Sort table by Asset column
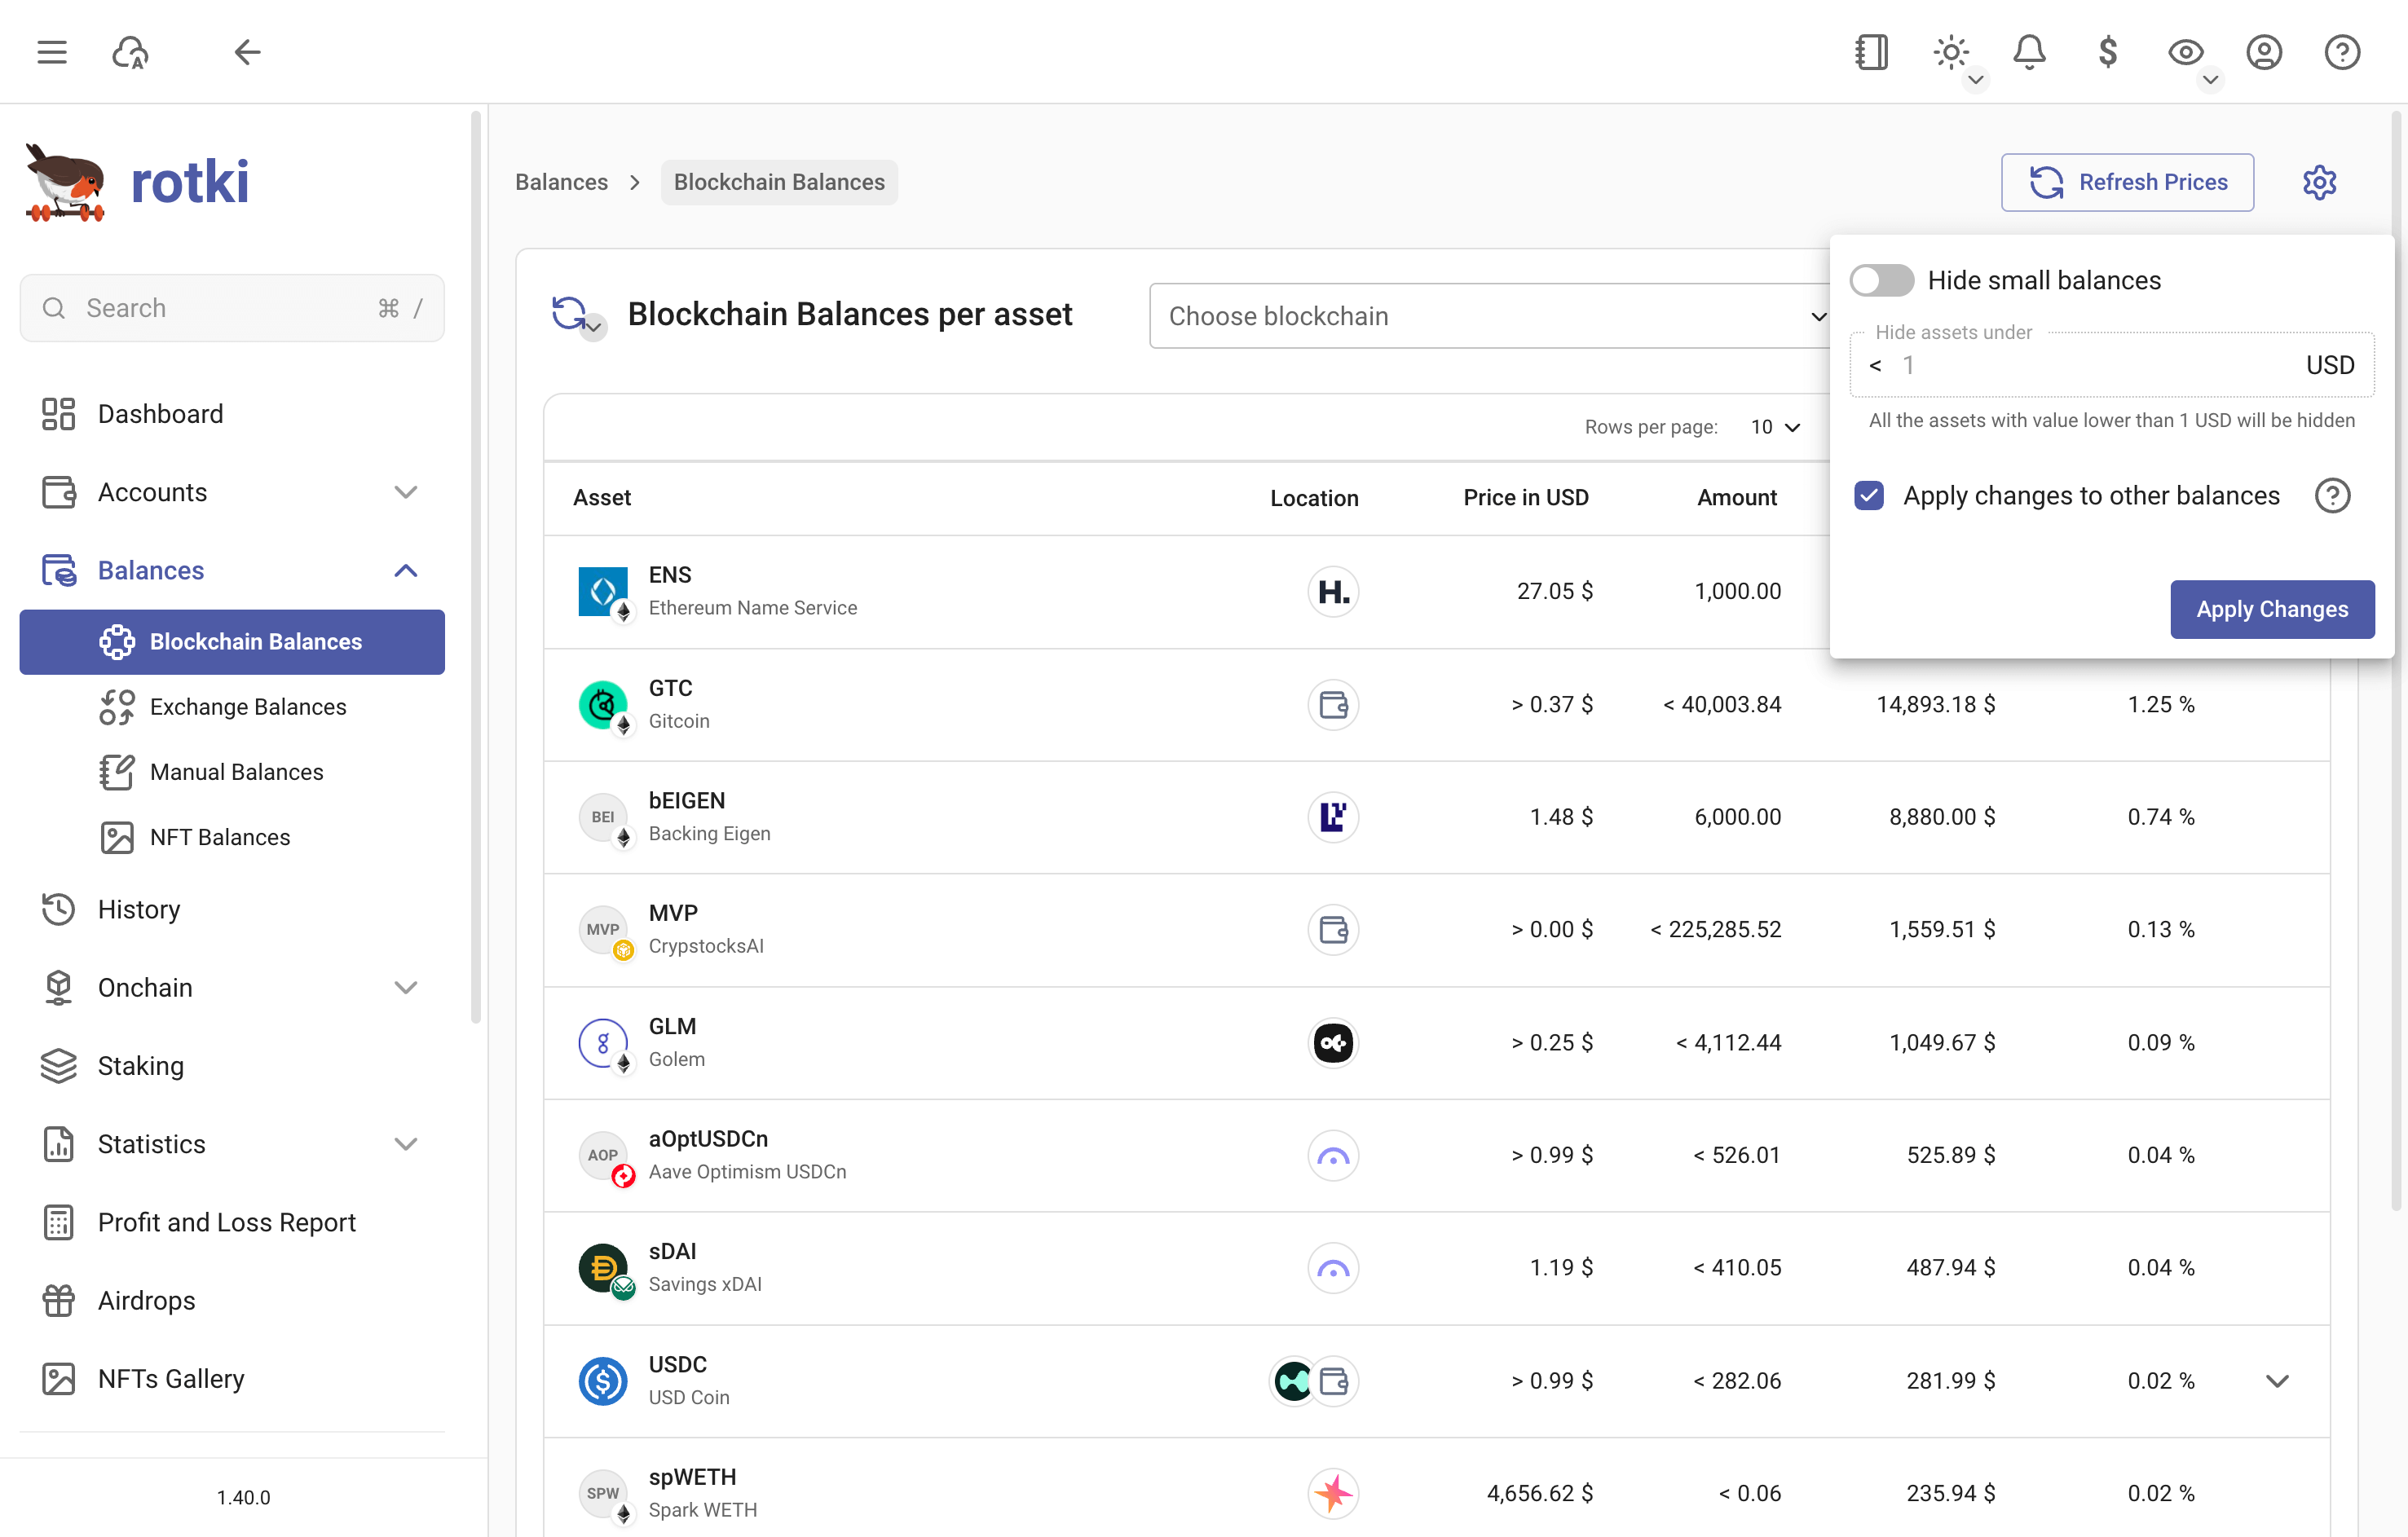 (x=602, y=498)
